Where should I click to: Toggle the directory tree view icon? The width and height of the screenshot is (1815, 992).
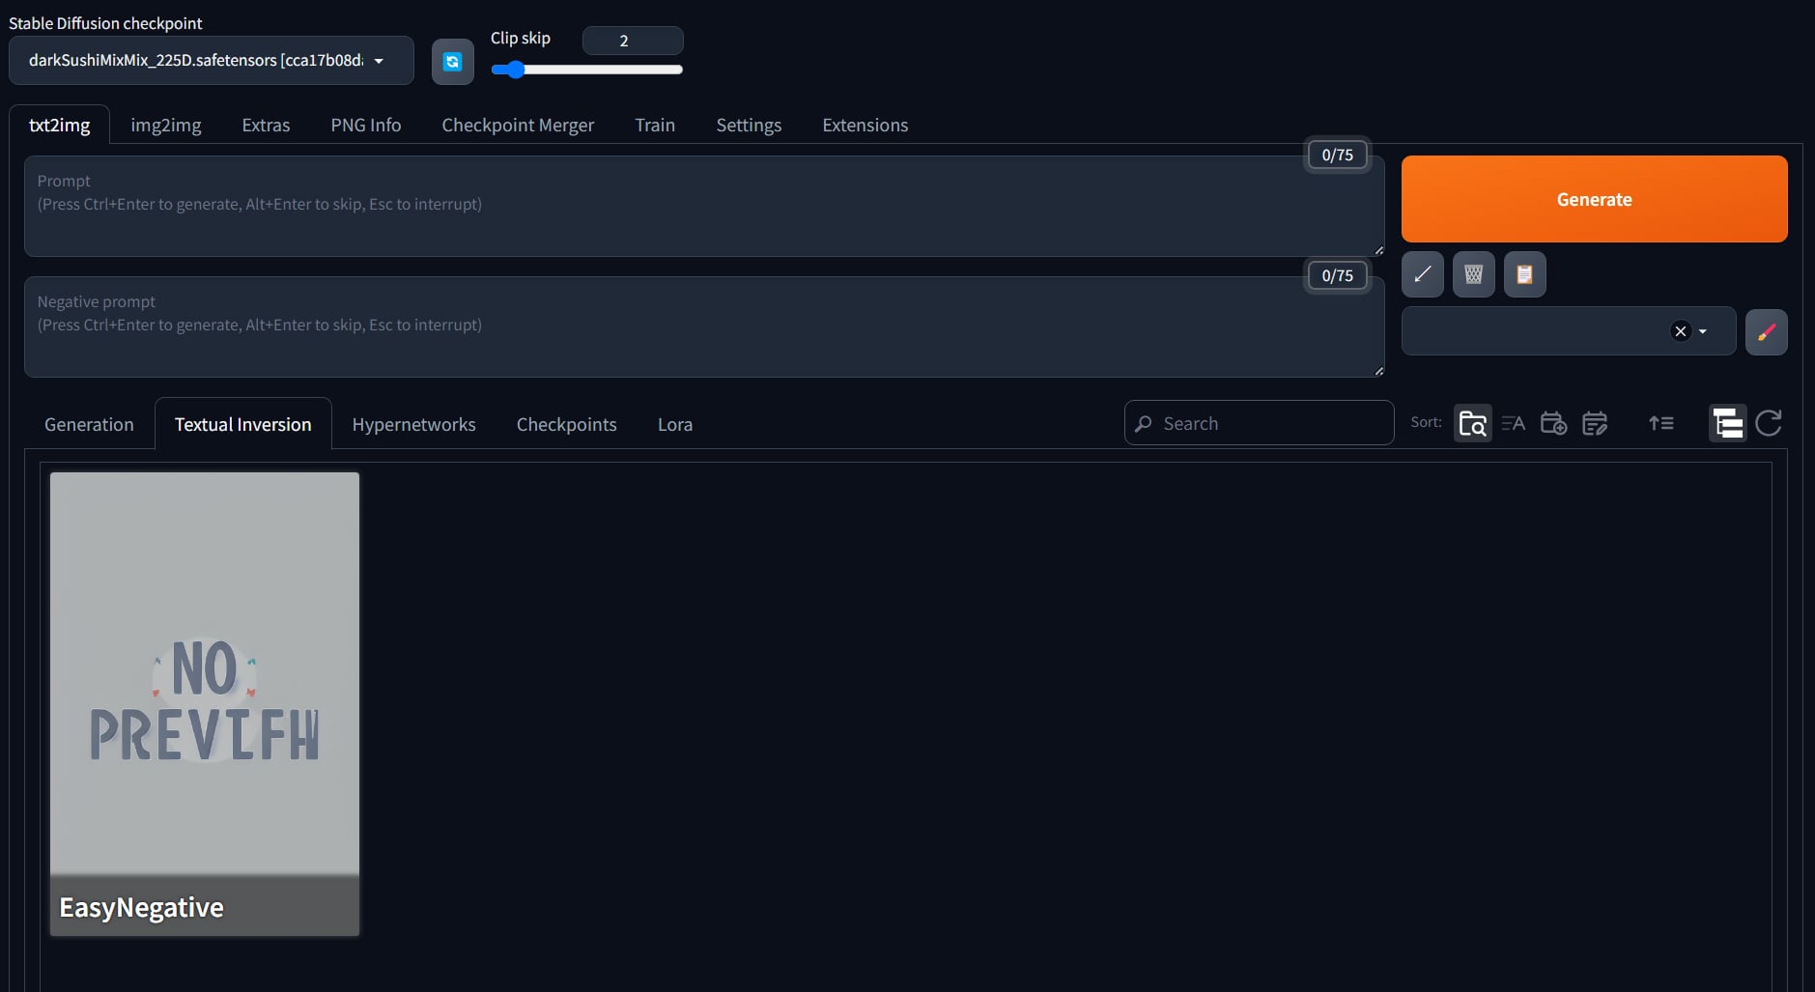pos(1727,423)
